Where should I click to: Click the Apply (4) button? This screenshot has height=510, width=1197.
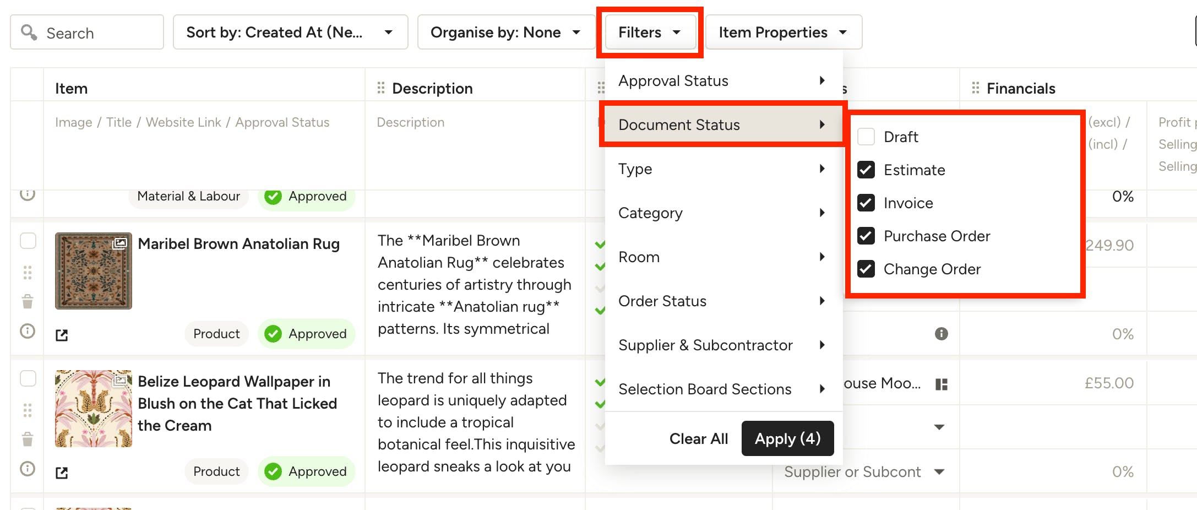(787, 438)
